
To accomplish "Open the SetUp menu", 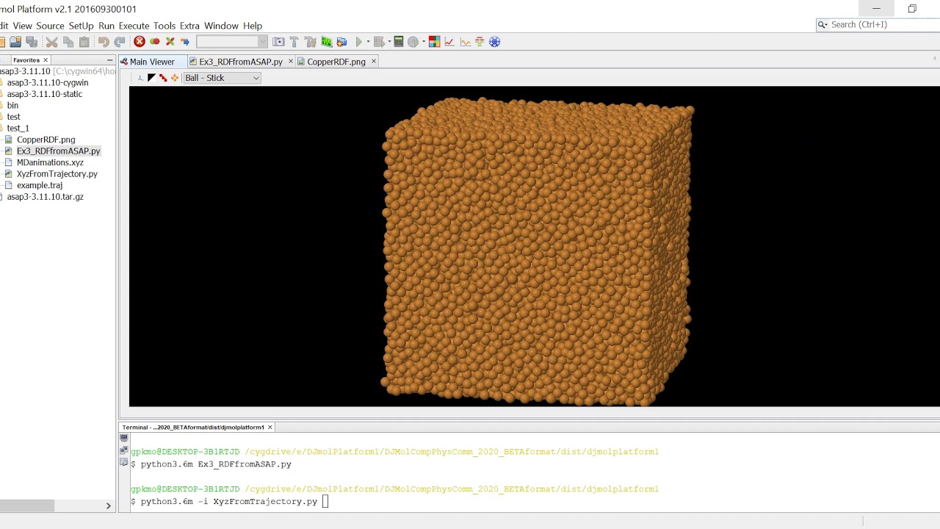I will click(81, 26).
